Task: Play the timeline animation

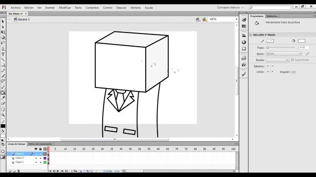Action: tap(58, 171)
